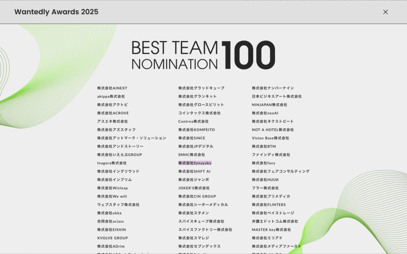Select the 株式会社AINEXT company name

tap(112, 88)
